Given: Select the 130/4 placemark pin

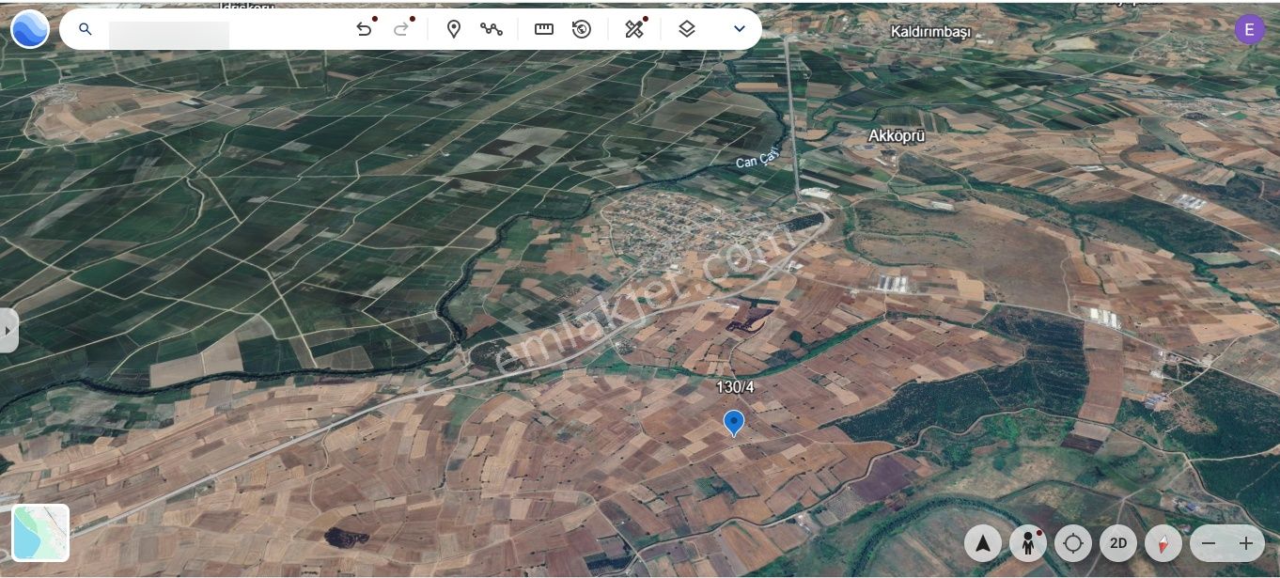Looking at the screenshot, I should 734,424.
